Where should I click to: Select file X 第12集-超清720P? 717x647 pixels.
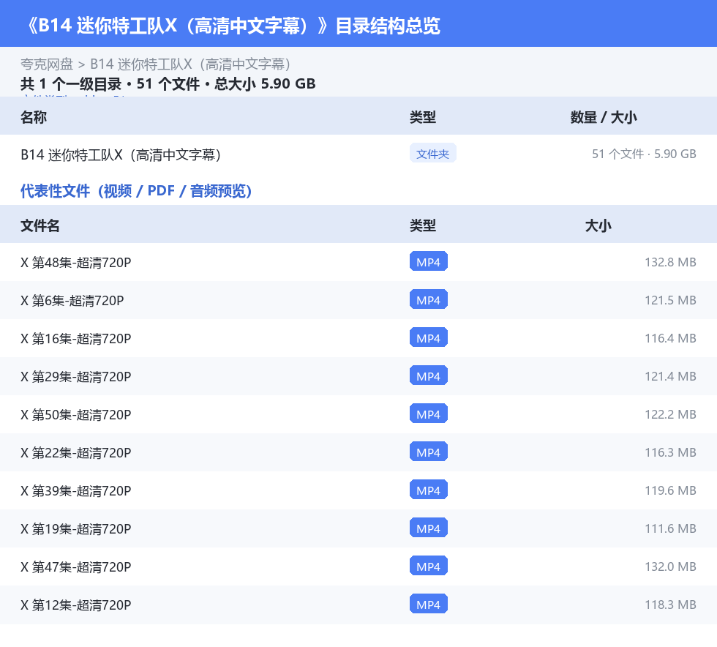[x=76, y=604]
